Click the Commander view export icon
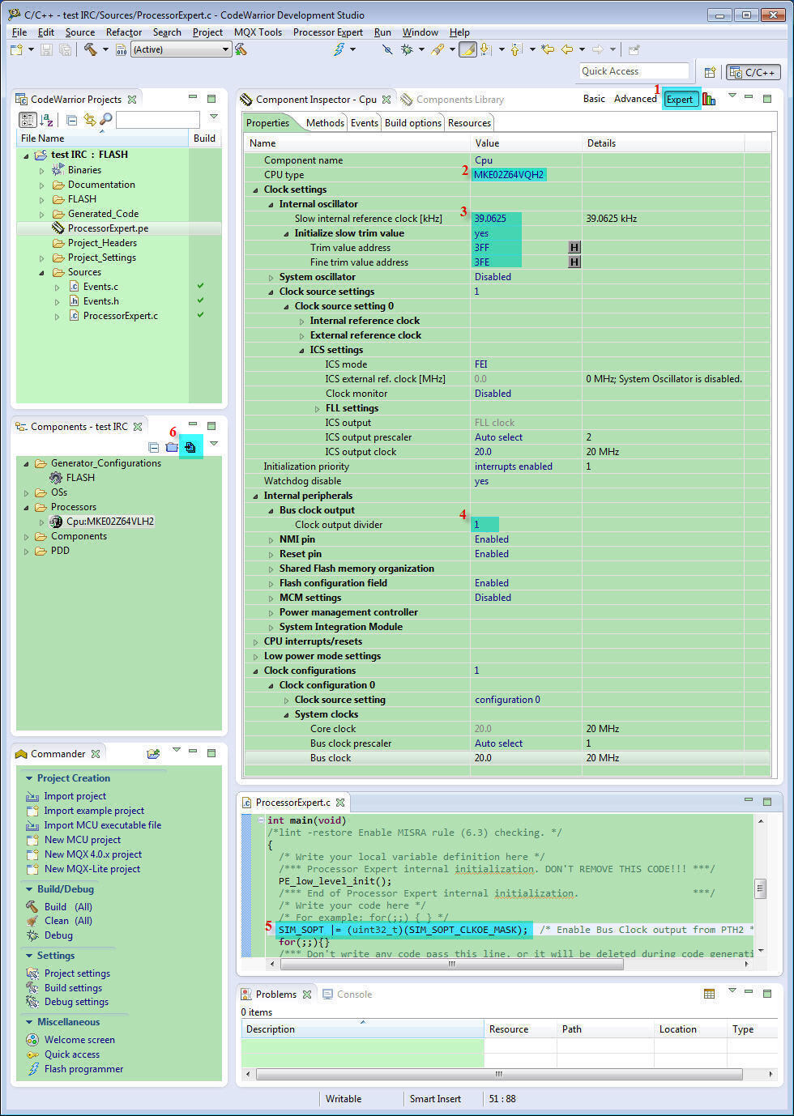Viewport: 794px width, 1116px height. tap(153, 753)
